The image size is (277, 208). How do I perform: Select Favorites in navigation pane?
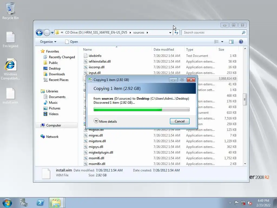pos(52,51)
